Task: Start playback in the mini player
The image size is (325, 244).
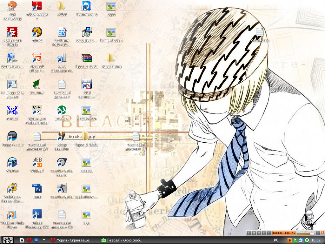Action: coord(249,233)
